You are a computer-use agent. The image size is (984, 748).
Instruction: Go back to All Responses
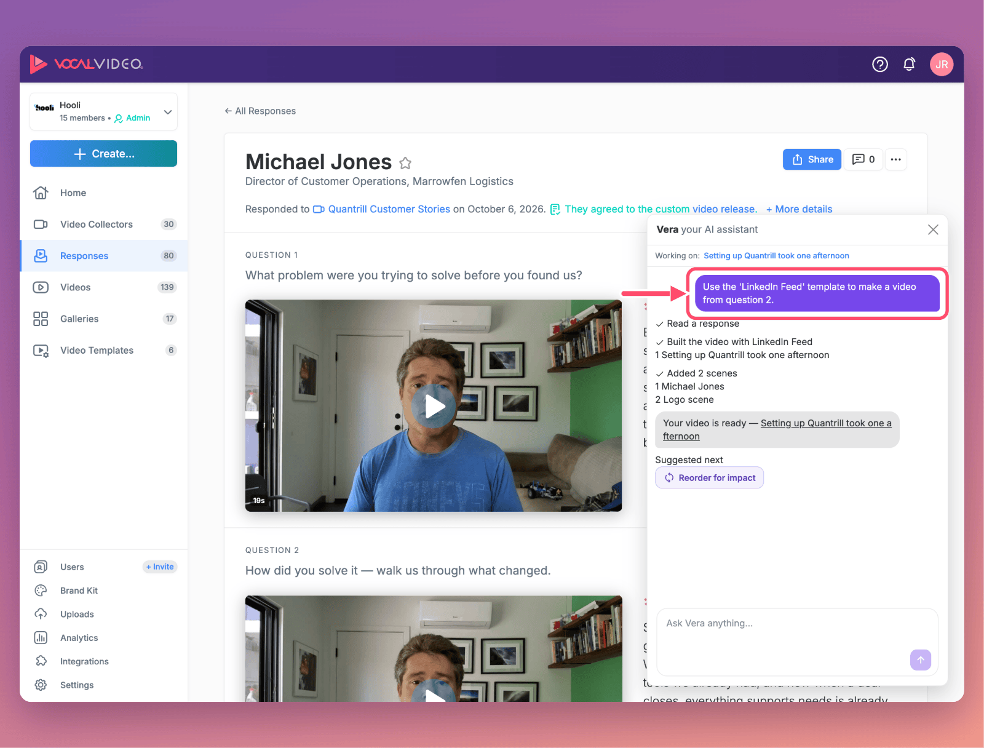[x=260, y=111]
